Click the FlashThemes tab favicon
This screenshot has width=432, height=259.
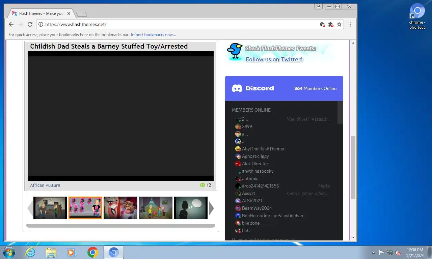pyautogui.click(x=14, y=13)
